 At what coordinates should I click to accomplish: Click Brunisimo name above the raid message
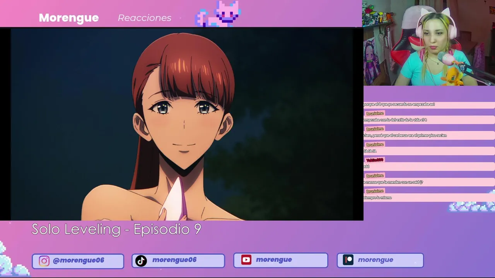375,176
